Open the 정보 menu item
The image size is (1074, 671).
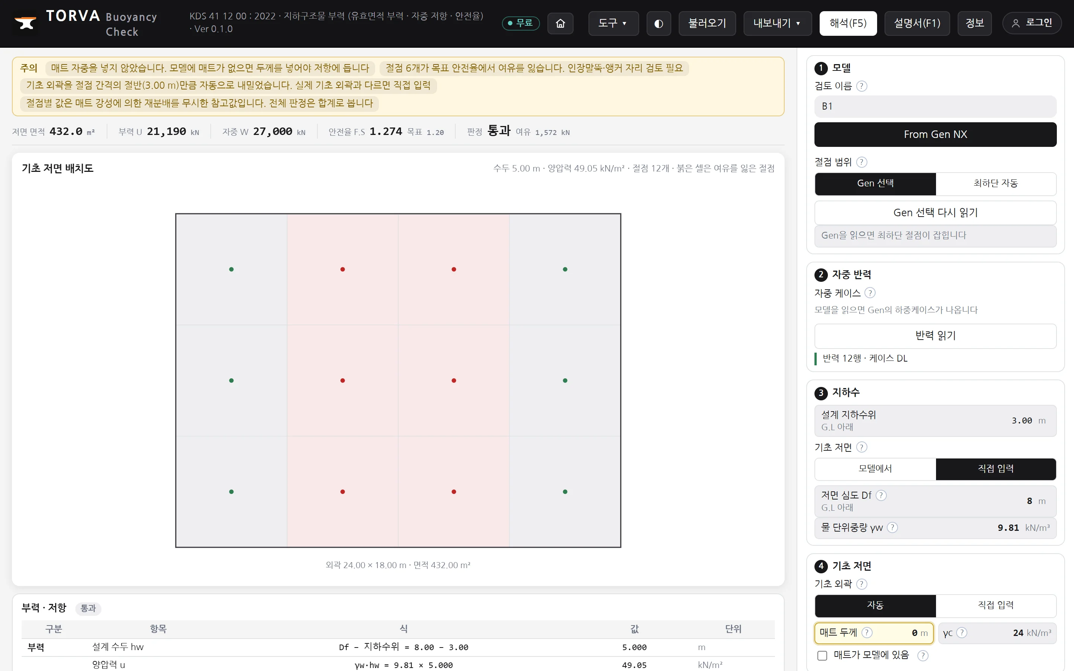point(974,23)
